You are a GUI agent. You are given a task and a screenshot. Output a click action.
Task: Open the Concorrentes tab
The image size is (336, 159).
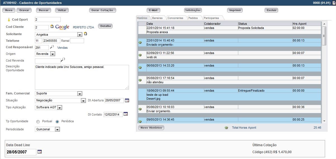tap(175, 18)
